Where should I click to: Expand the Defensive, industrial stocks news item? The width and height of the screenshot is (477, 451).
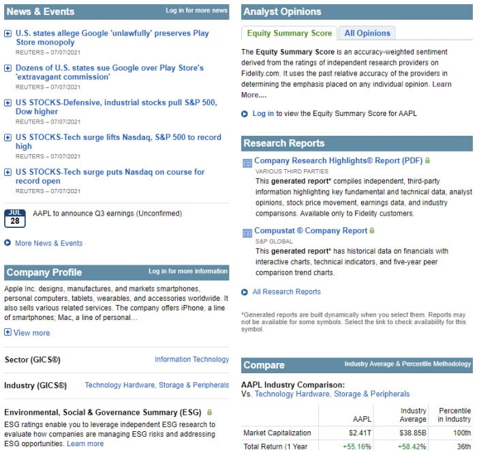pyautogui.click(x=7, y=103)
